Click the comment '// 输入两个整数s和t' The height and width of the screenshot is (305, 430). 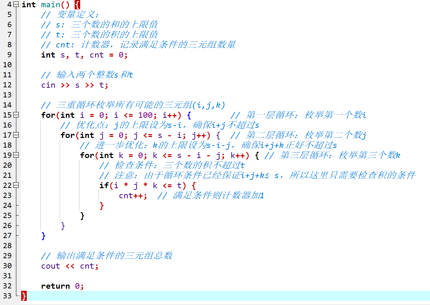coord(87,75)
